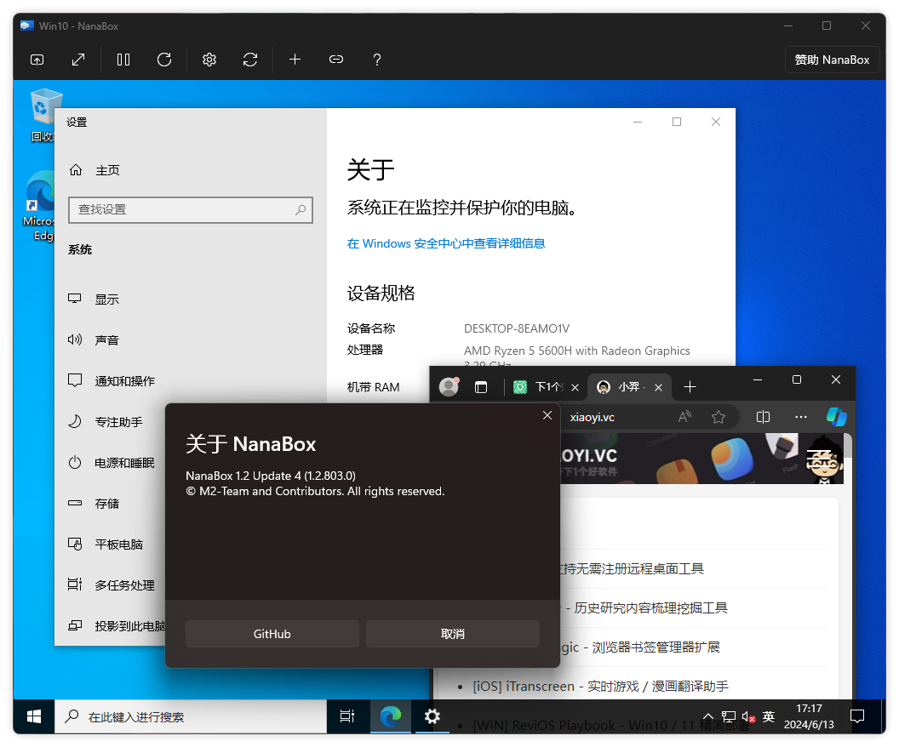Viewport: 899px width, 747px height.
Task: Open Copilot sidebar icon in Edge
Action: [x=837, y=417]
